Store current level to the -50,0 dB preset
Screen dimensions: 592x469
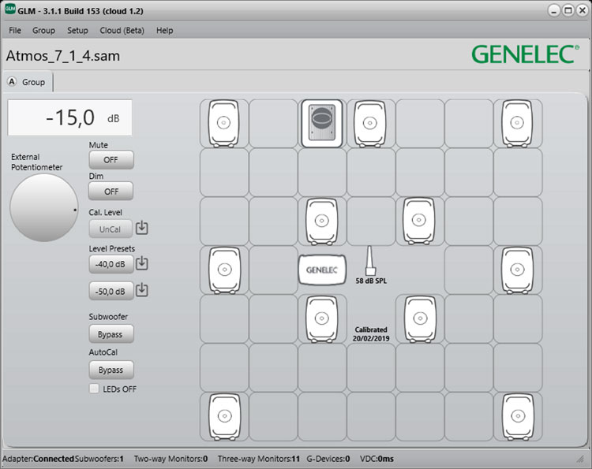pyautogui.click(x=142, y=290)
